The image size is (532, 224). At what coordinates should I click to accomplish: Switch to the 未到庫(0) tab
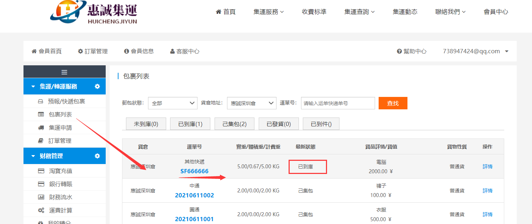[146, 124]
